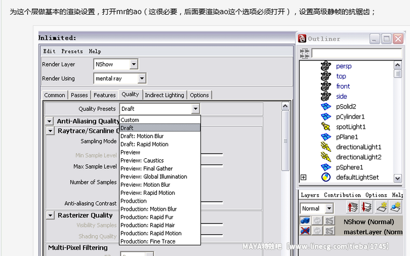Click Render Settings scrollbar up arrow
Image resolution: width=410 pixels, height=256 pixels.
[x=285, y=106]
